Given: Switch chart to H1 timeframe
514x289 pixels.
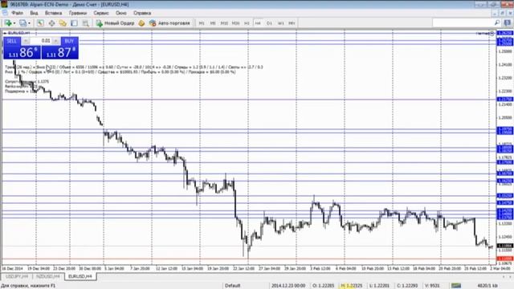Looking at the screenshot, I should tap(247, 23).
